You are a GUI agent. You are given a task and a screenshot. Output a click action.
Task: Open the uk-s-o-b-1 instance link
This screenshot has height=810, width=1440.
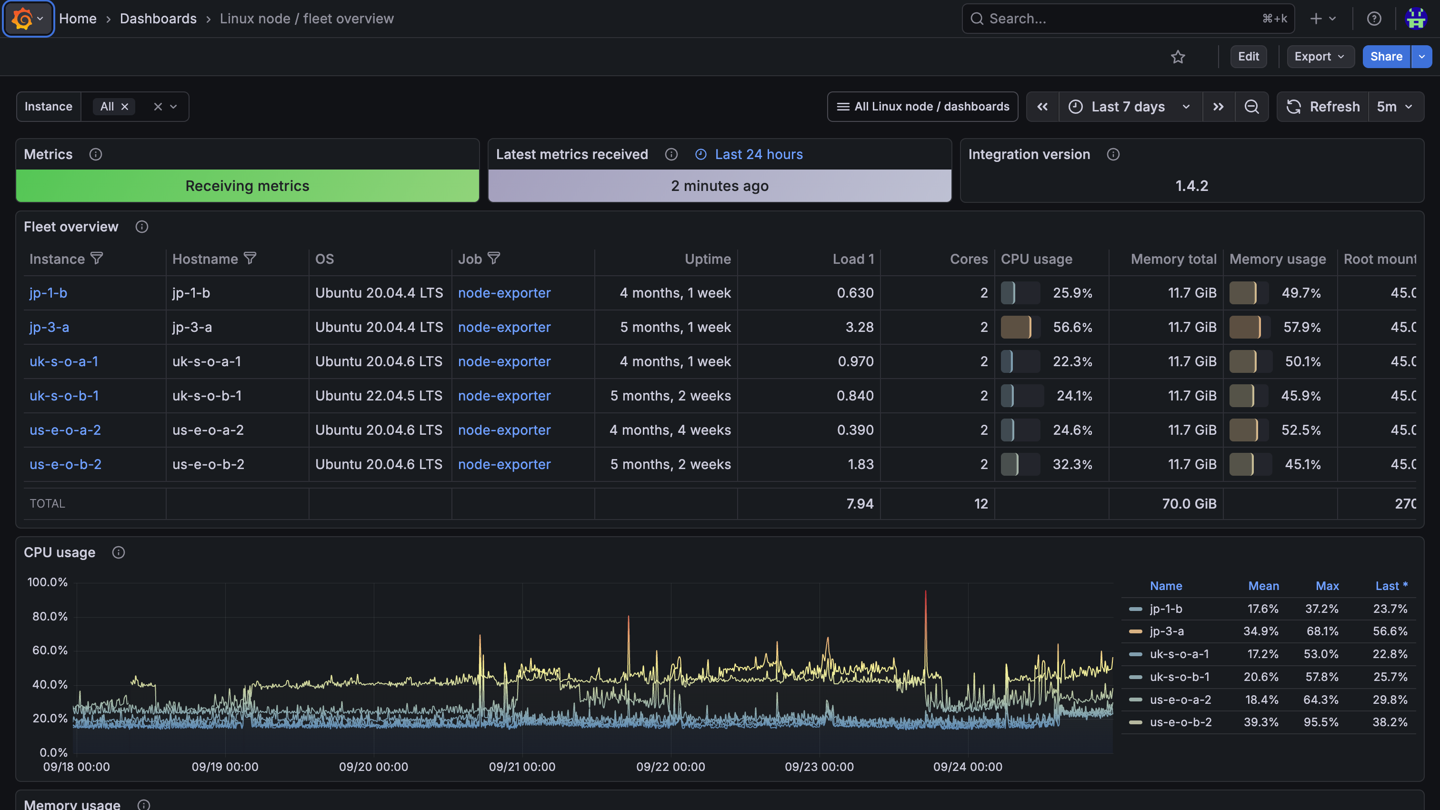pos(64,396)
